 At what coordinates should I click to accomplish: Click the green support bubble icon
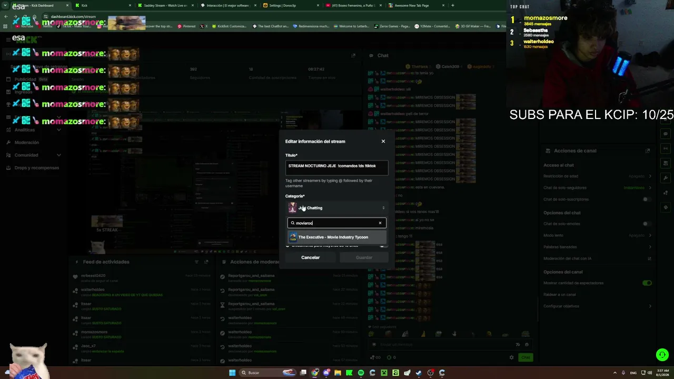coord(662,355)
